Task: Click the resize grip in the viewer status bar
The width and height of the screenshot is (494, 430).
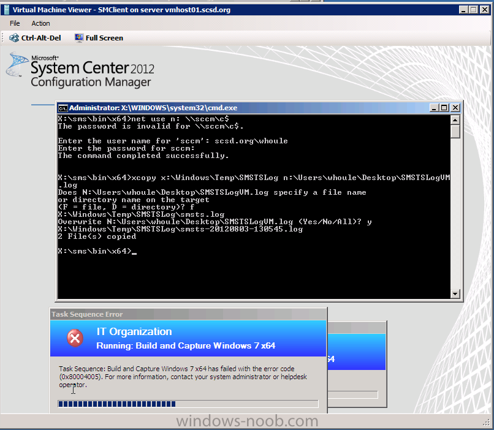Action: [x=487, y=422]
